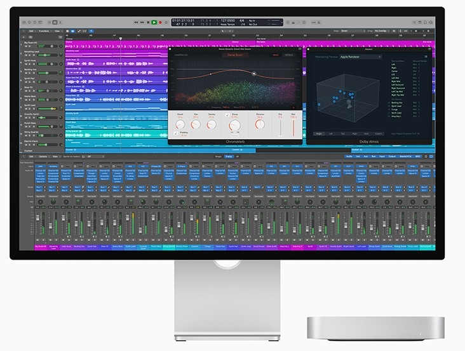Viewport: 465px width, 351px height.
Task: Toggle the mixer Master/VCA filter button
Action: click(405, 156)
